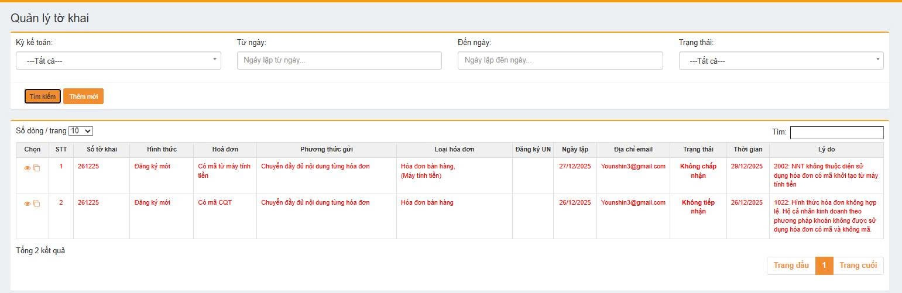Open the Kỳ kế toán dropdown
This screenshot has height=293, width=902.
point(118,61)
